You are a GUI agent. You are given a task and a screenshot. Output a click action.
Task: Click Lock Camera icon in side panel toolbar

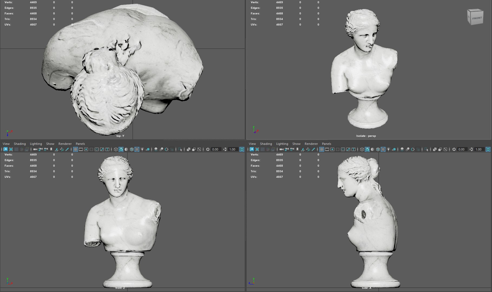pyautogui.click(x=287, y=149)
